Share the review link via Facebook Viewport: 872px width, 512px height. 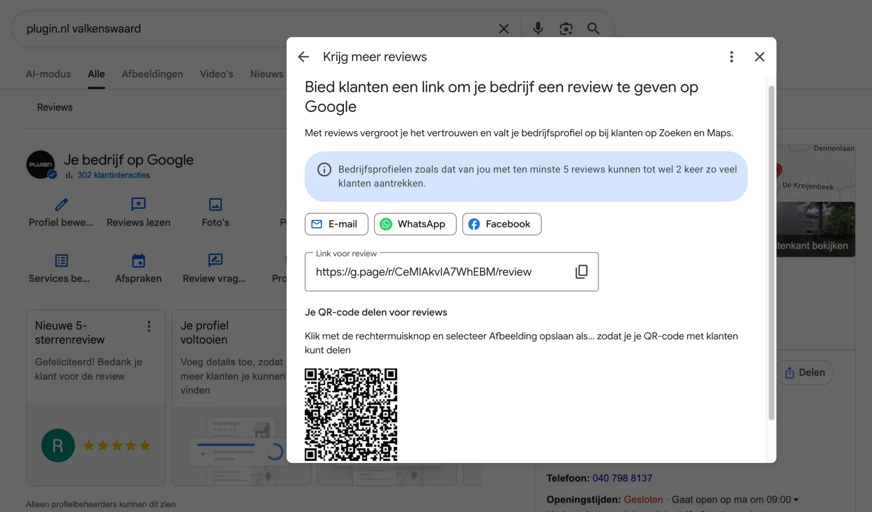(501, 224)
